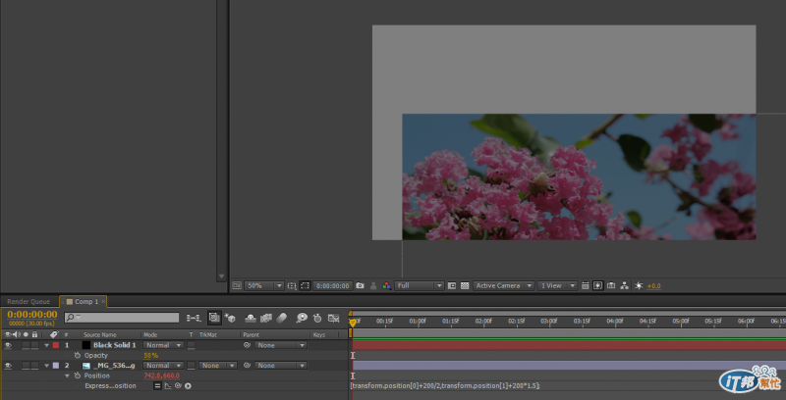Click the expression pick whip icon
This screenshot has height=400, width=786.
pos(178,385)
